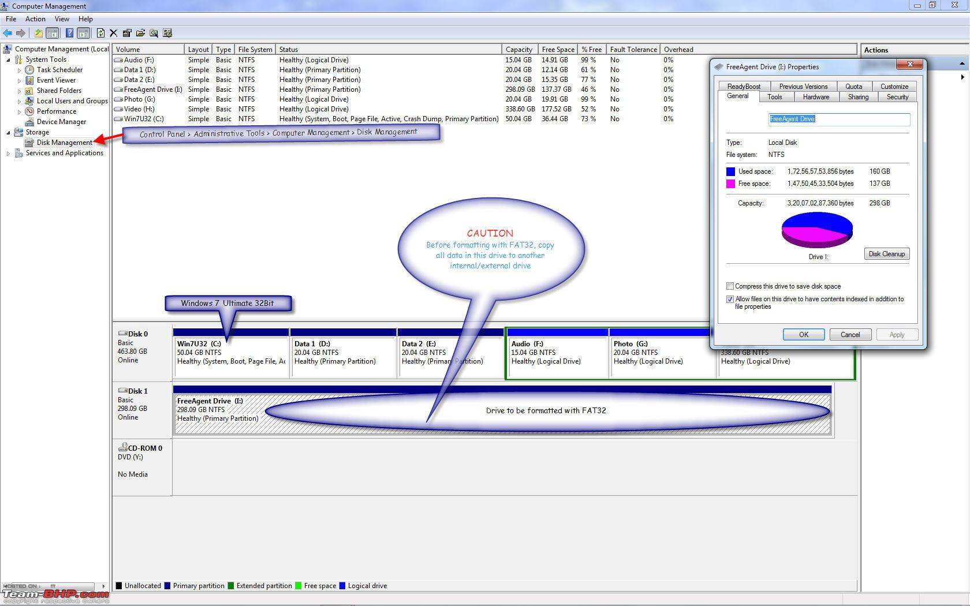This screenshot has width=970, height=606.
Task: Switch to the Security tab in Properties
Action: pos(897,97)
